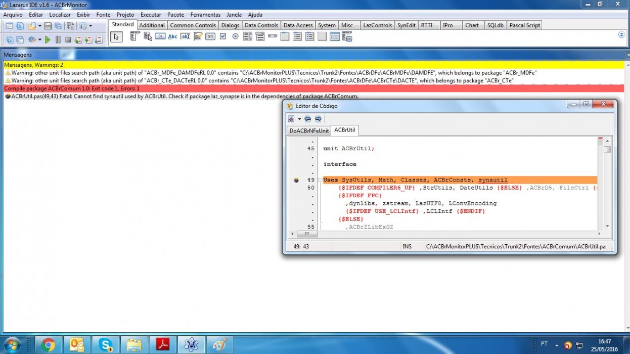630x354 pixels.
Task: Switch to DoACBrNFeUnit editor tab
Action: click(309, 130)
